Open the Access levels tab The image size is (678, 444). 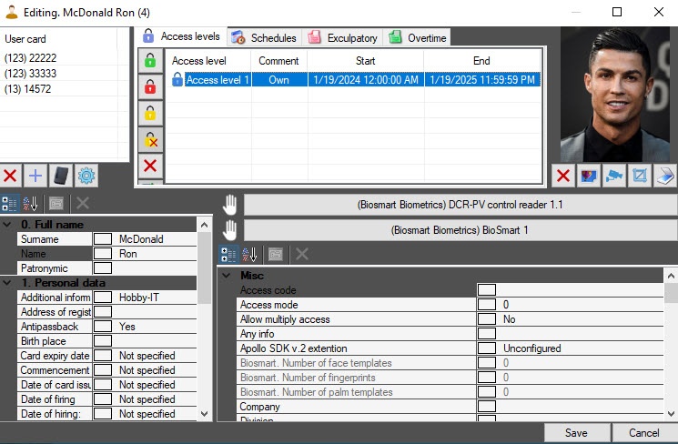tap(182, 36)
